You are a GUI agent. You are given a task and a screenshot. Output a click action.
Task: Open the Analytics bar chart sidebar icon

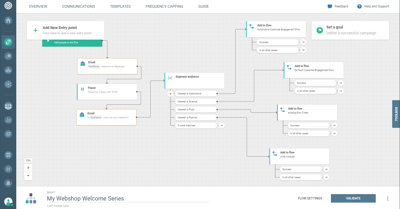pyautogui.click(x=8, y=120)
